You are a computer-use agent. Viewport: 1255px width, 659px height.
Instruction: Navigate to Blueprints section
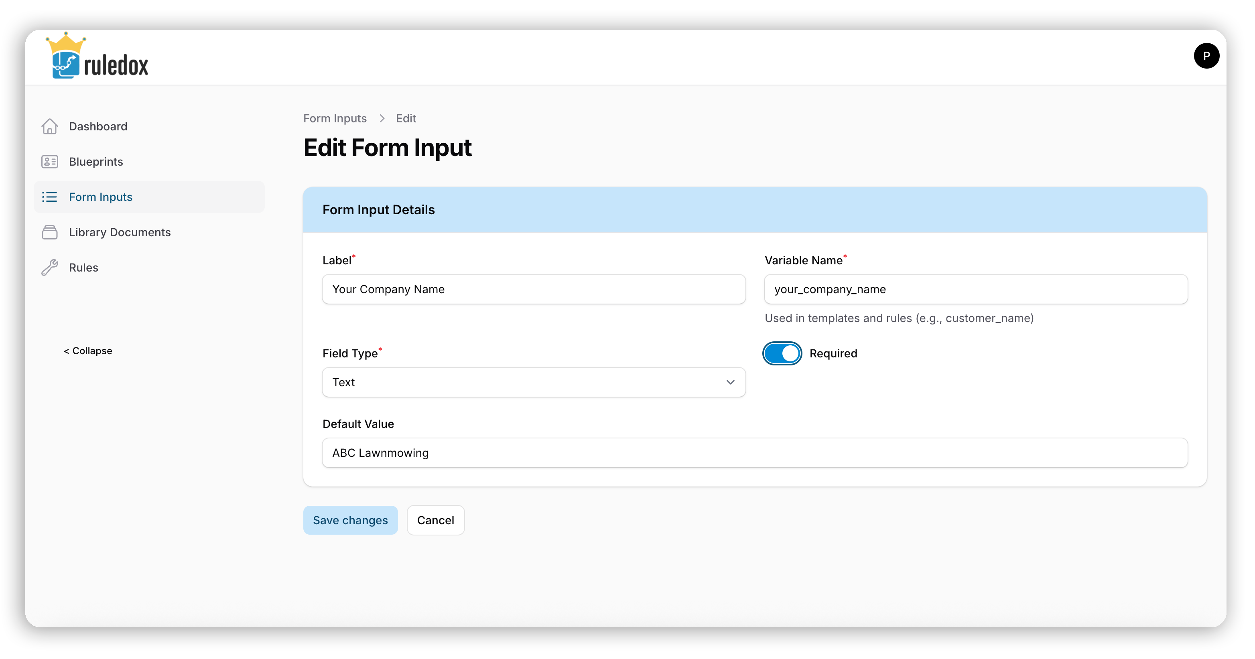click(96, 162)
